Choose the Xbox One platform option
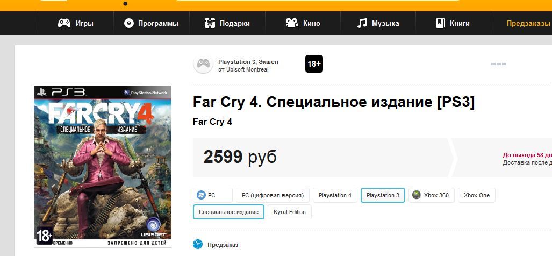 pyautogui.click(x=477, y=195)
